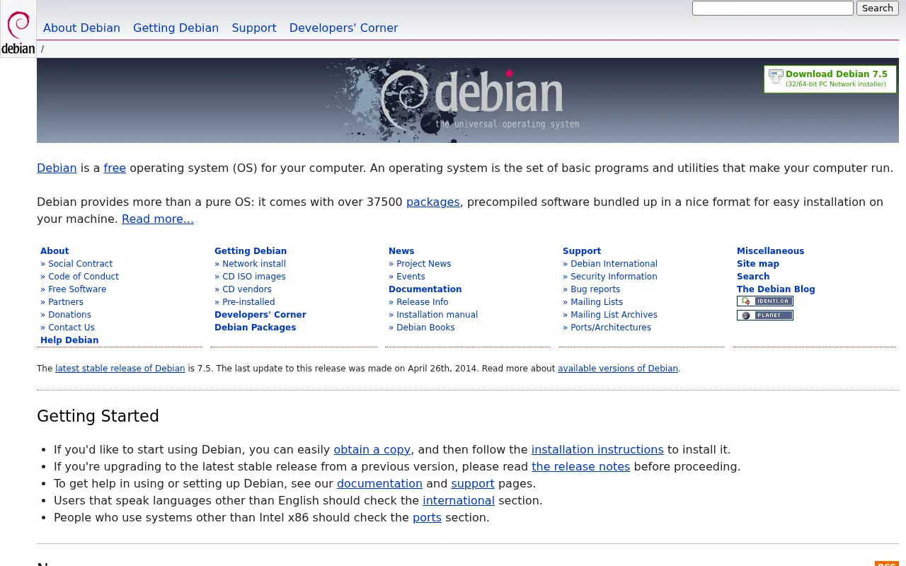Open the Release Info link
Screen dimensions: 906x566
click(x=422, y=302)
